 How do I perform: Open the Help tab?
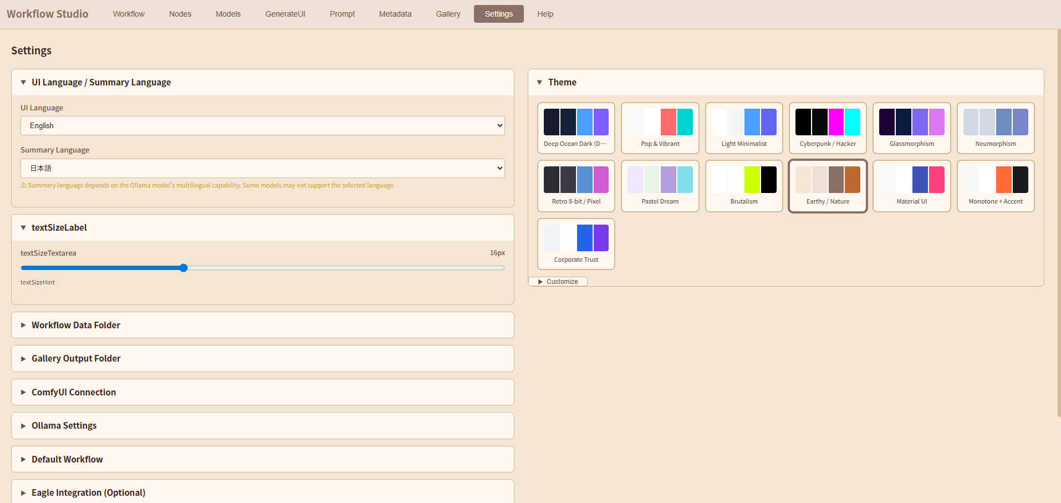pyautogui.click(x=545, y=14)
